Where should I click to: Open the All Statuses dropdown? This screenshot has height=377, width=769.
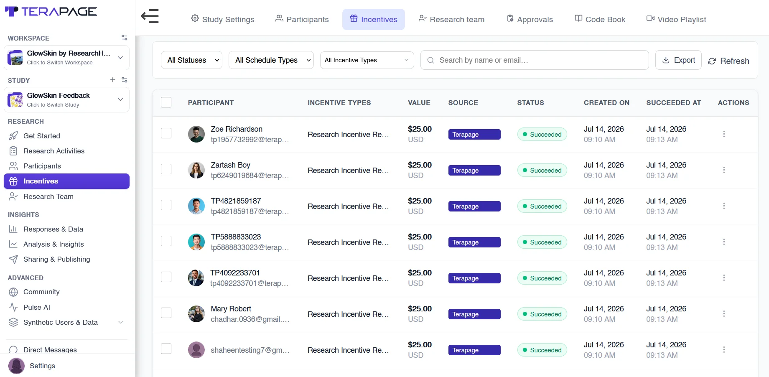pos(191,60)
